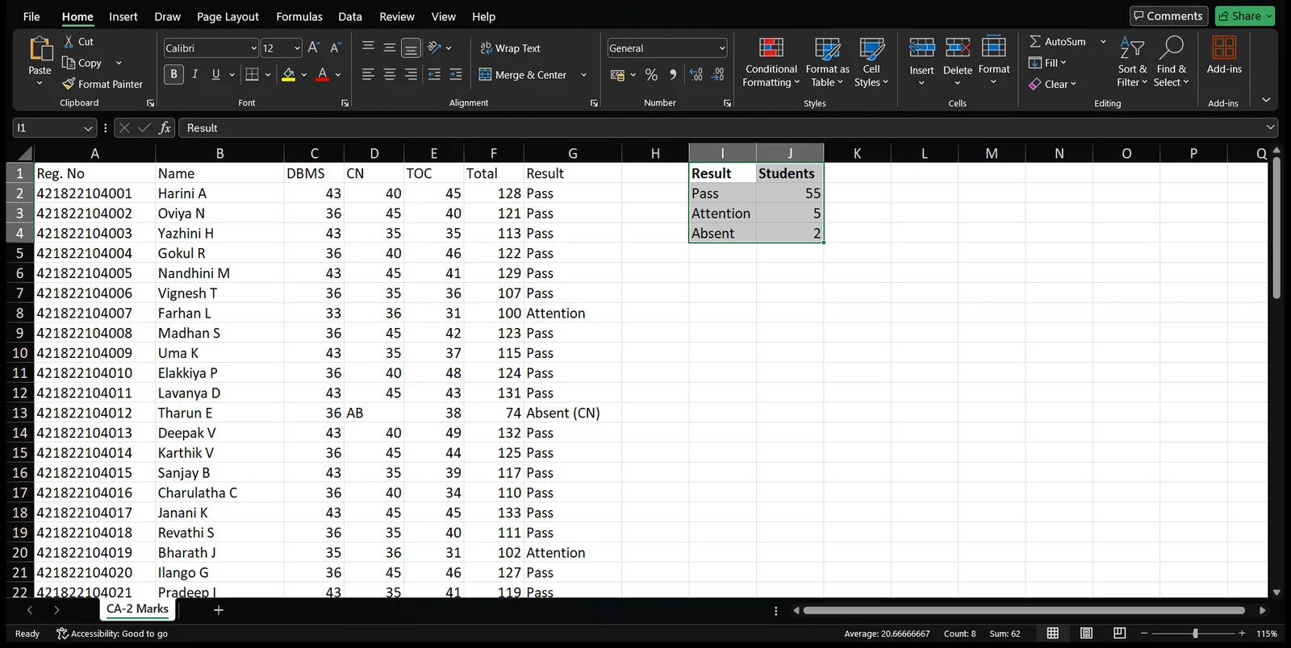Click the Insert cells icon
Image resolution: width=1291 pixels, height=648 pixels.
click(921, 48)
